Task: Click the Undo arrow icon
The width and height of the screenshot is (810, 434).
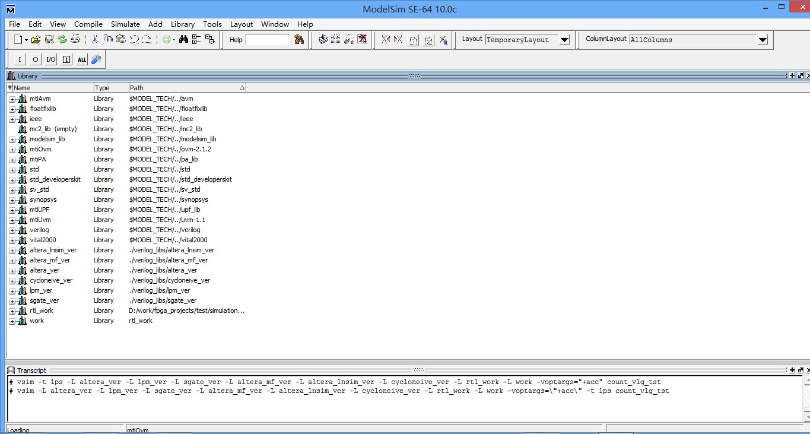Action: pos(134,39)
